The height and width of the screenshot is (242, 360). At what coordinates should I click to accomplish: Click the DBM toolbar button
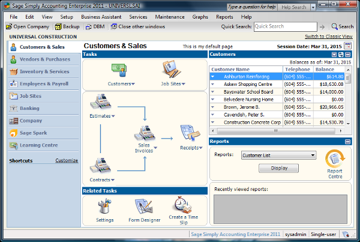[x=95, y=26]
